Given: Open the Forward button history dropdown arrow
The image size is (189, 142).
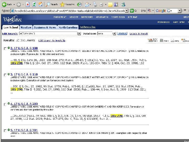Looking at the screenshot, I should point(23,4).
